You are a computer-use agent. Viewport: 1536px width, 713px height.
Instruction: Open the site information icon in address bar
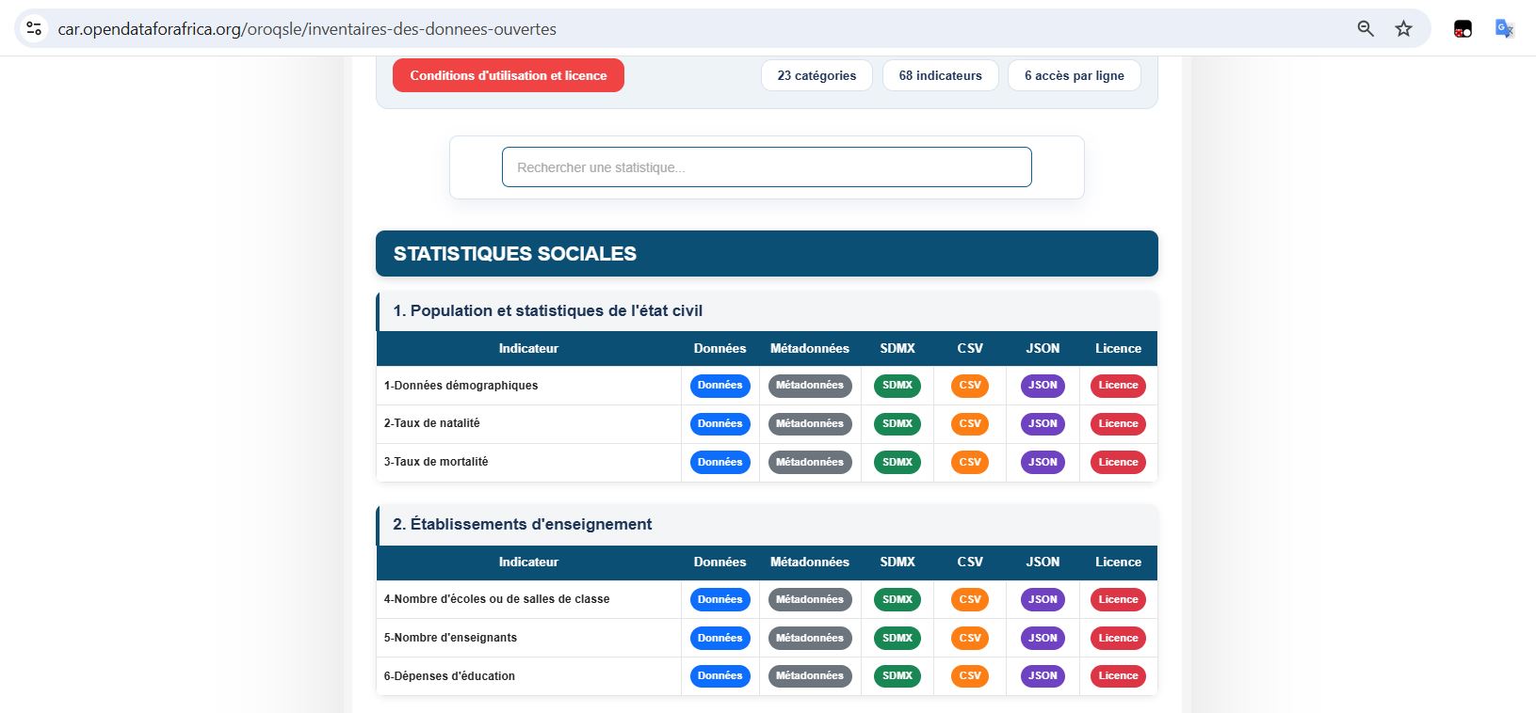[34, 28]
